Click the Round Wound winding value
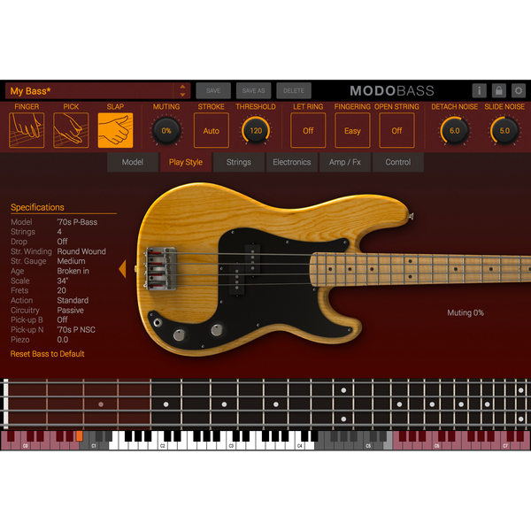Viewport: 531px width, 531px height. [x=81, y=251]
